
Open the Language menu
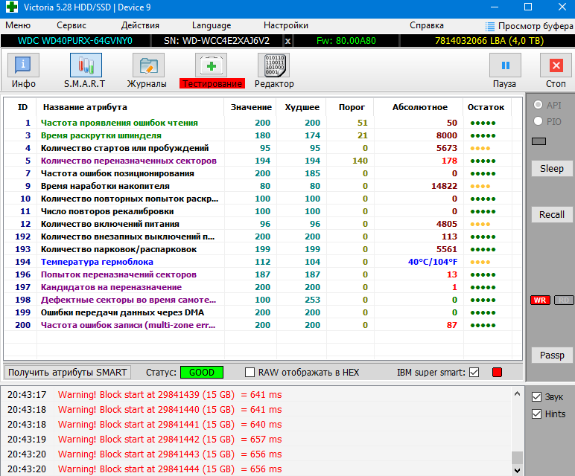[x=212, y=25]
